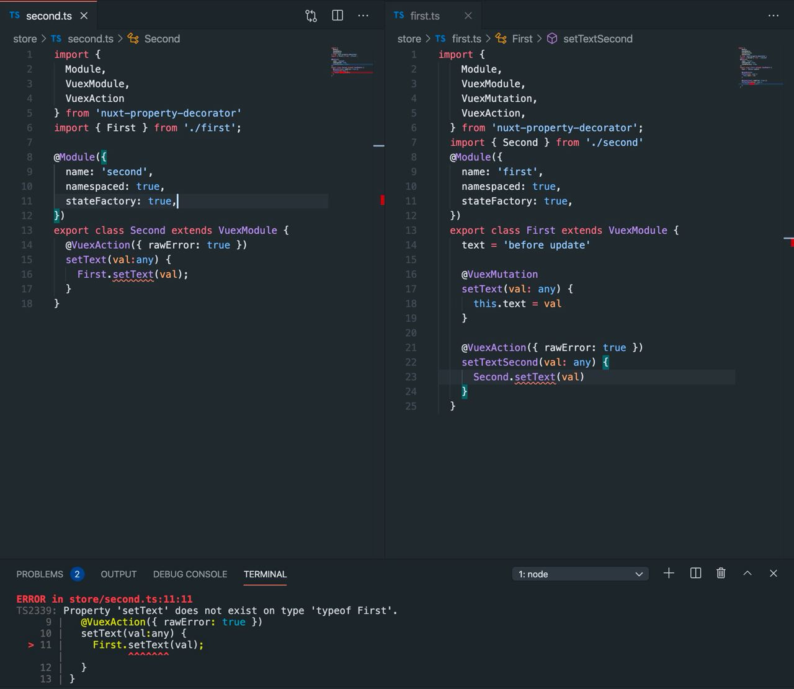Click 'store' breadcrumb in second.ts editor
Screen dimensions: 794x689
pyautogui.click(x=25, y=38)
